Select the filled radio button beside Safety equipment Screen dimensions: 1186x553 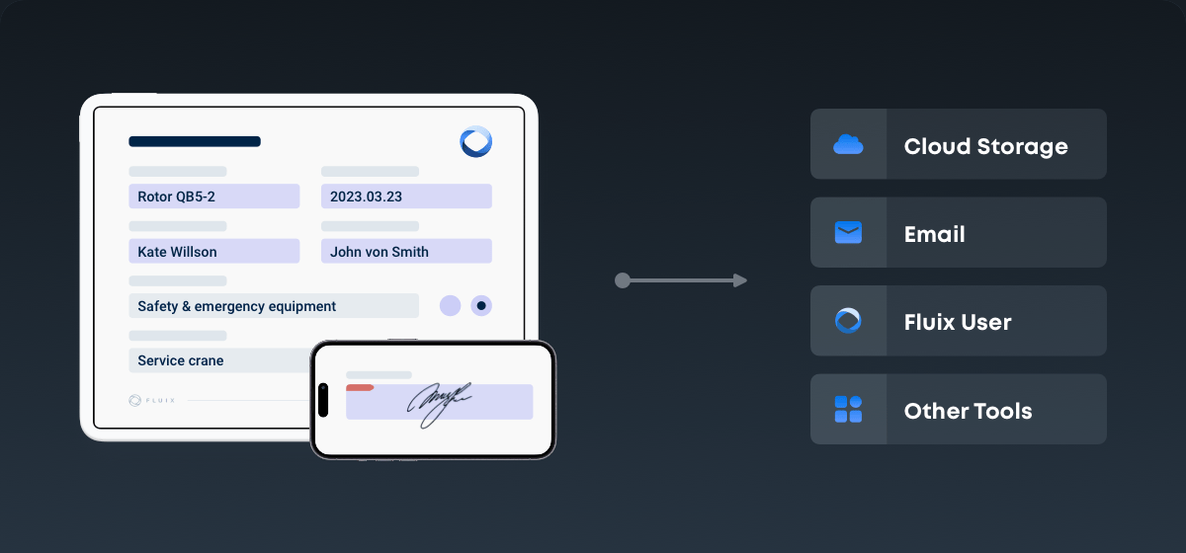pos(481,306)
